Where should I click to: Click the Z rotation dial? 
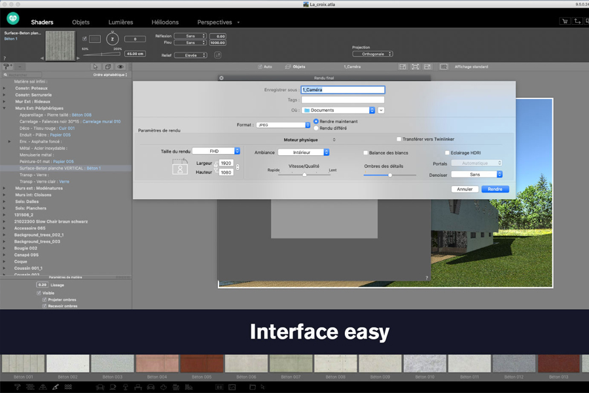click(111, 39)
